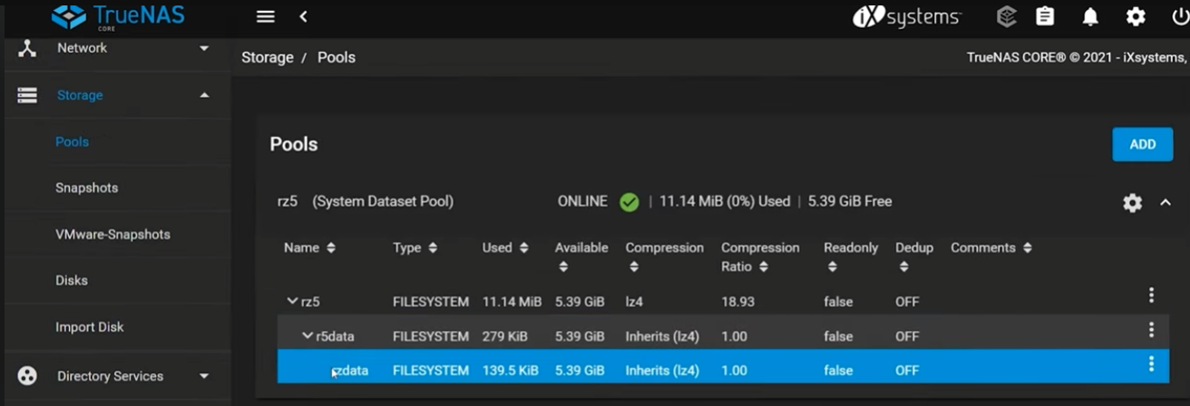Open the Import Disk sidebar item
This screenshot has height=406, width=1190.
coord(89,326)
